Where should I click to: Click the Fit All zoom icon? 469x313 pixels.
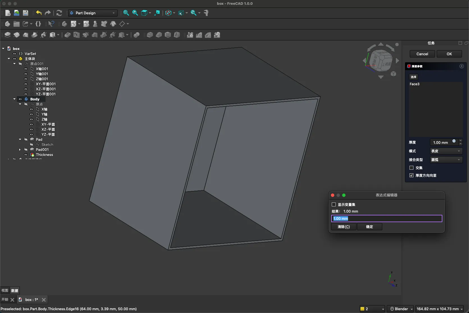[126, 13]
